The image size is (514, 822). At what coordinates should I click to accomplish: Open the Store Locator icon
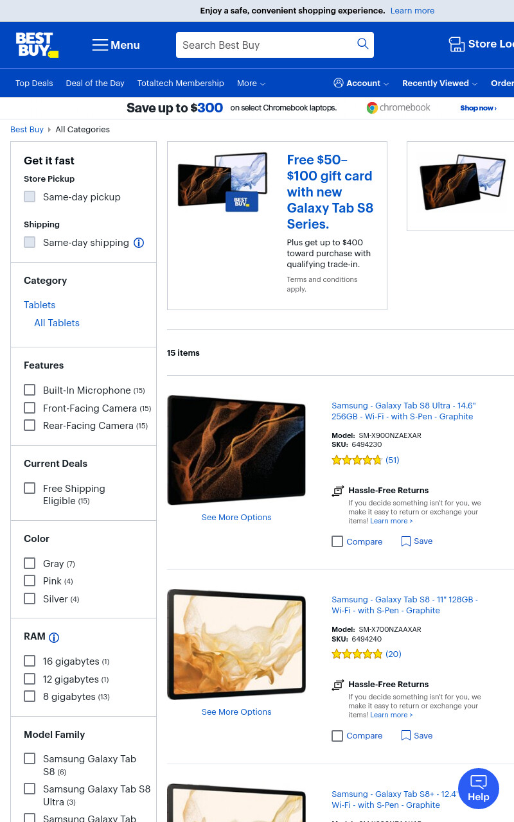(456, 44)
